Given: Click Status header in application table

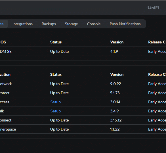Looking at the screenshot, I should click(x=56, y=75).
